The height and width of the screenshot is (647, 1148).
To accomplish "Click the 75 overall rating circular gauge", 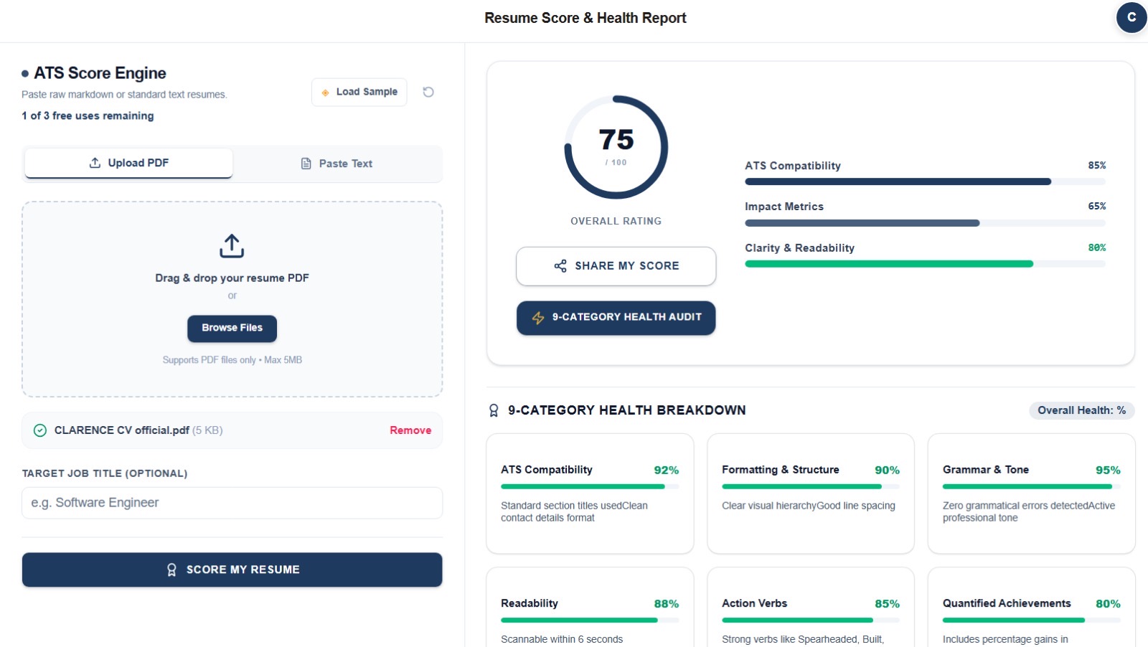I will click(616, 147).
